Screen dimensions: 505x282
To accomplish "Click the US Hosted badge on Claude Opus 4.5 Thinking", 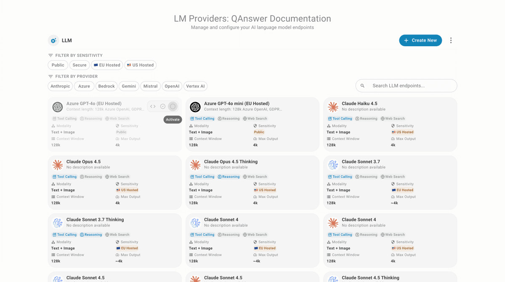I will [265, 190].
